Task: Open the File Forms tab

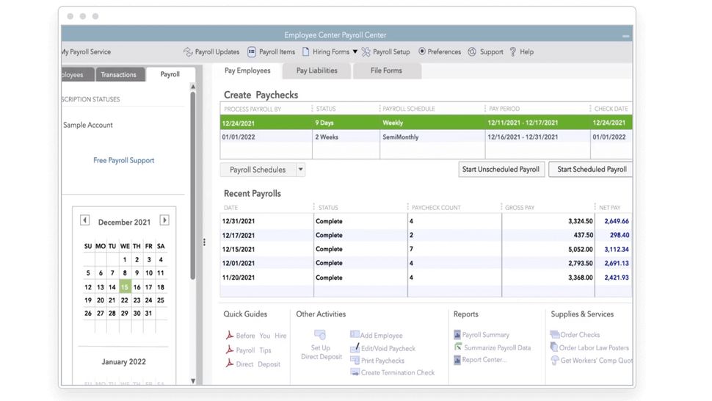Action: point(386,71)
